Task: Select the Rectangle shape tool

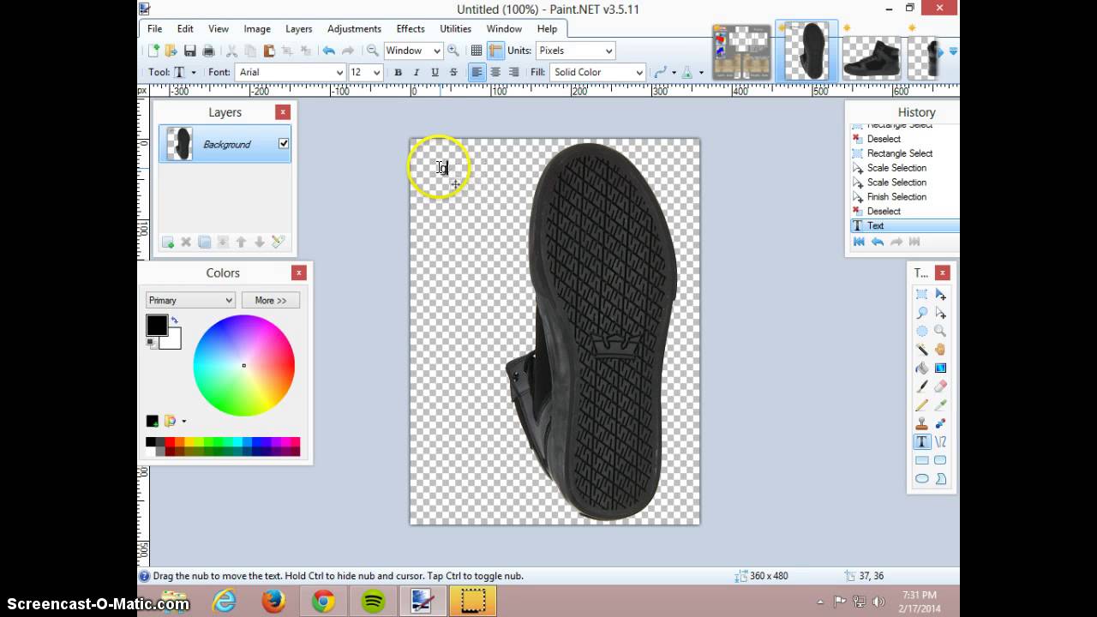Action: [x=922, y=460]
